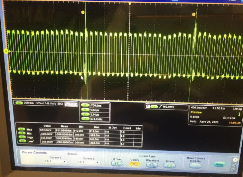The height and width of the screenshot is (177, 243).
Task: Click the t2 cursor readout badge
Action: (x=85, y=109)
